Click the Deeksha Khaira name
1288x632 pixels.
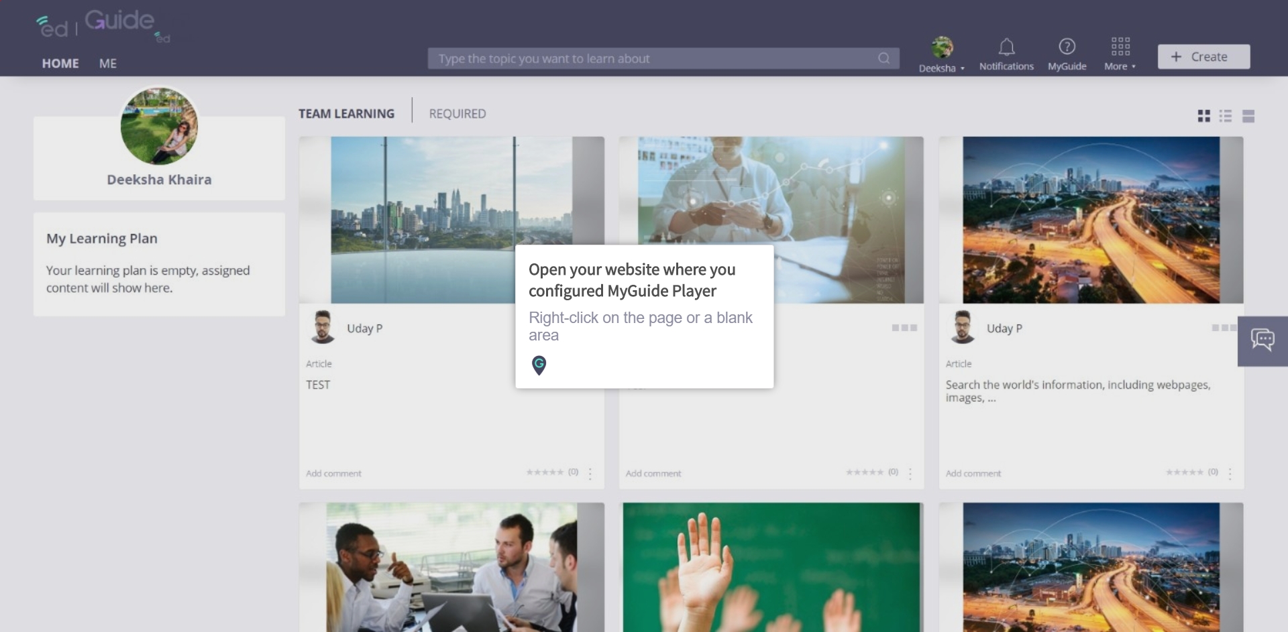tap(159, 180)
